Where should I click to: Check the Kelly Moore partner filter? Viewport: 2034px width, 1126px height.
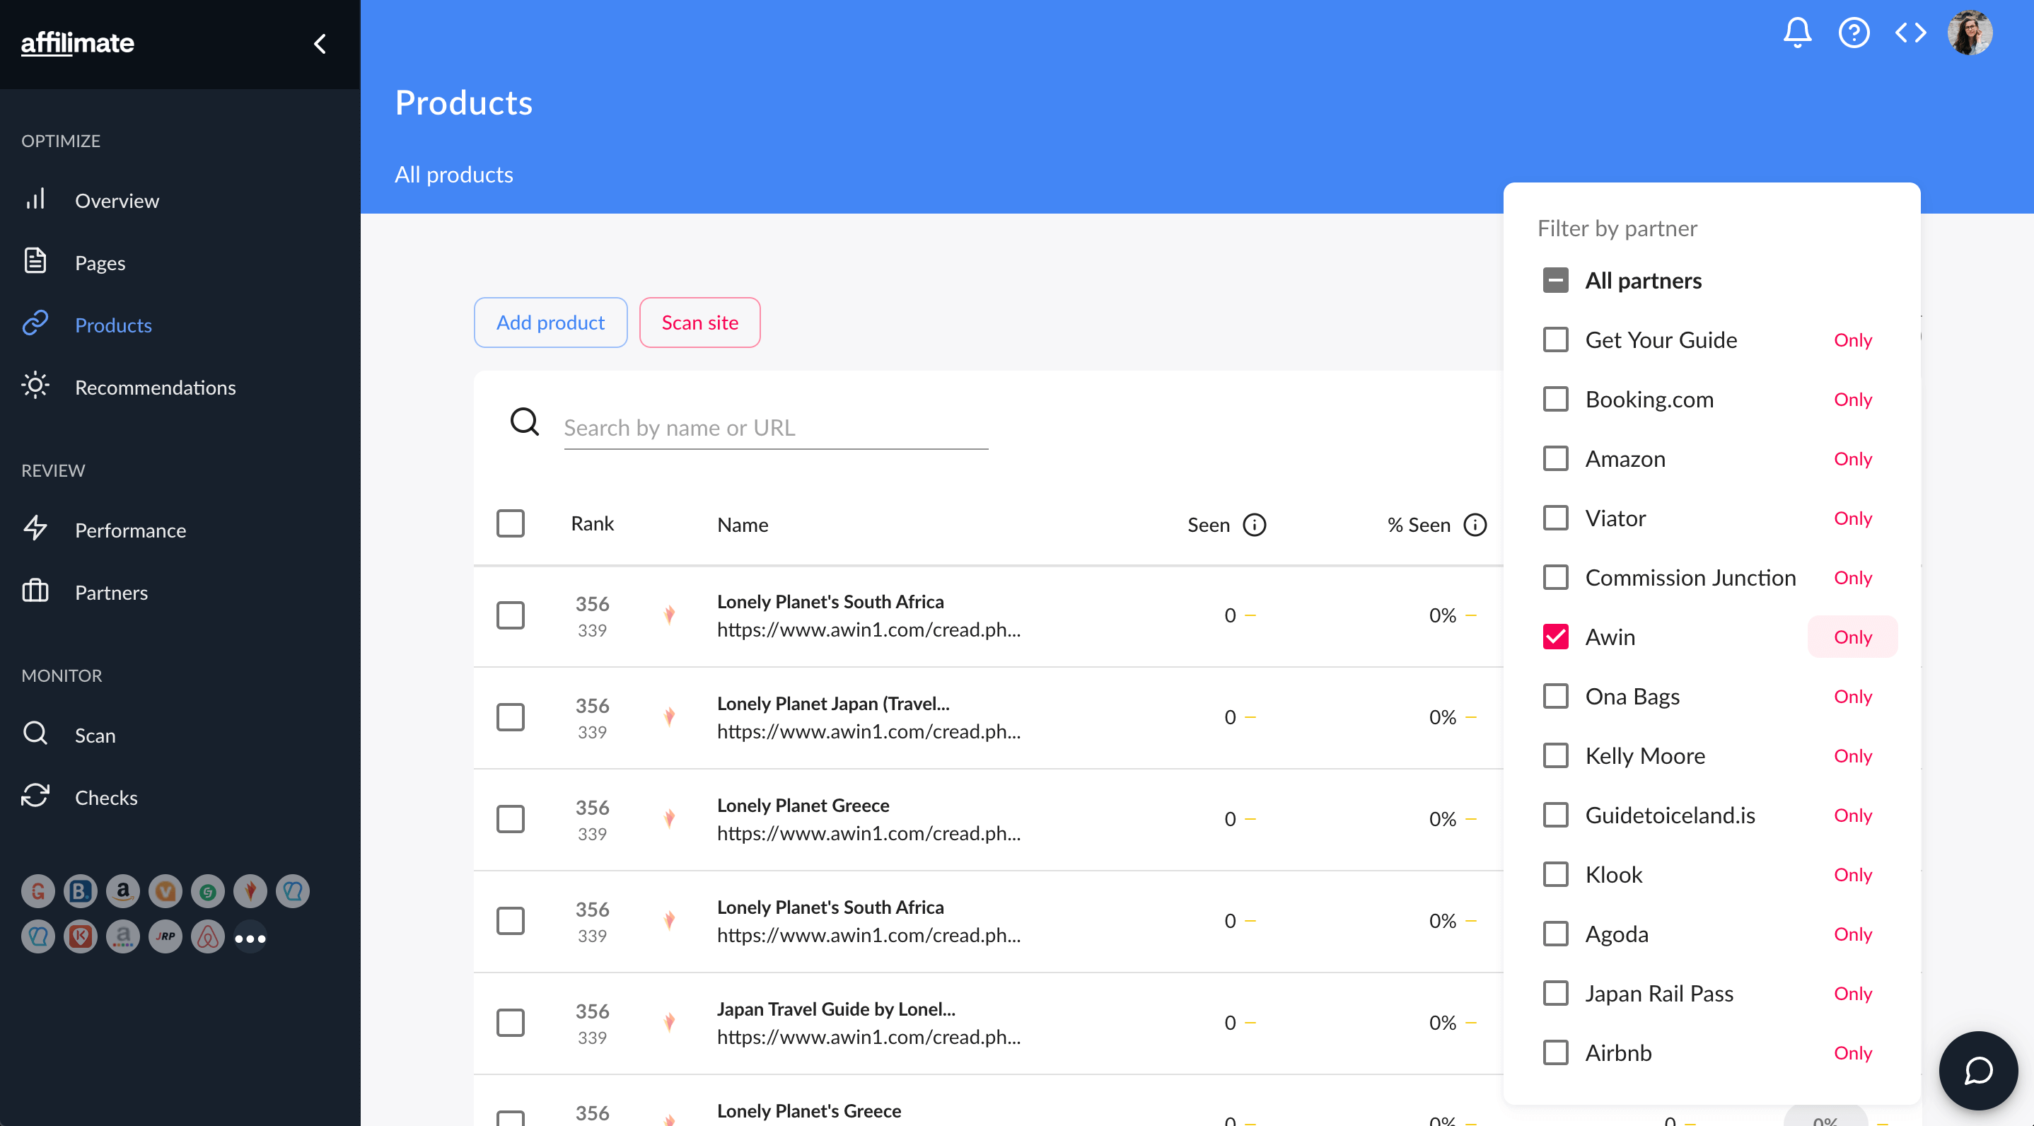[x=1555, y=755]
